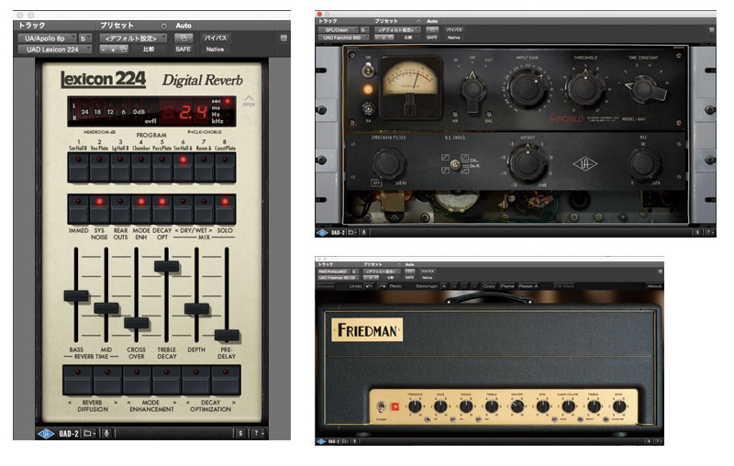Select program 4 Chamber button
Viewport: 734px width, 466px height.
[x=141, y=167]
